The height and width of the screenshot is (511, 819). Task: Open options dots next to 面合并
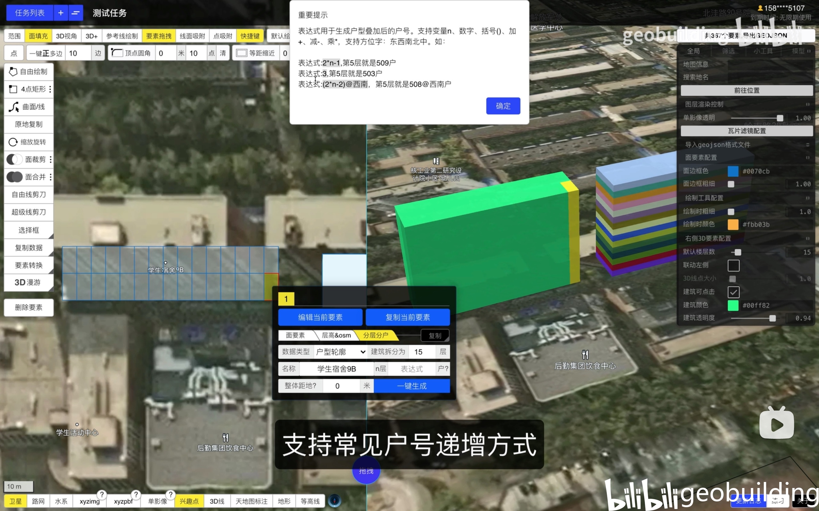[x=51, y=177]
